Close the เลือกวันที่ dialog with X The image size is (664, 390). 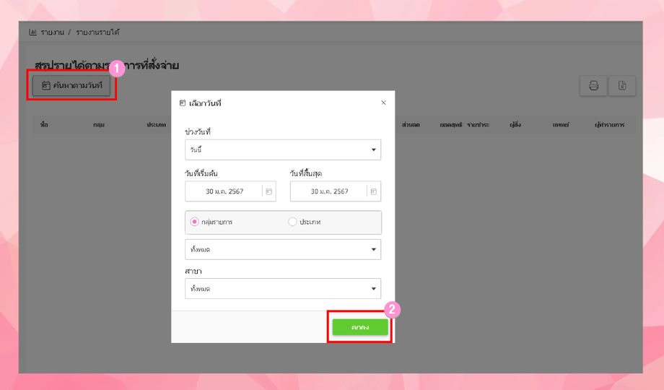point(383,103)
